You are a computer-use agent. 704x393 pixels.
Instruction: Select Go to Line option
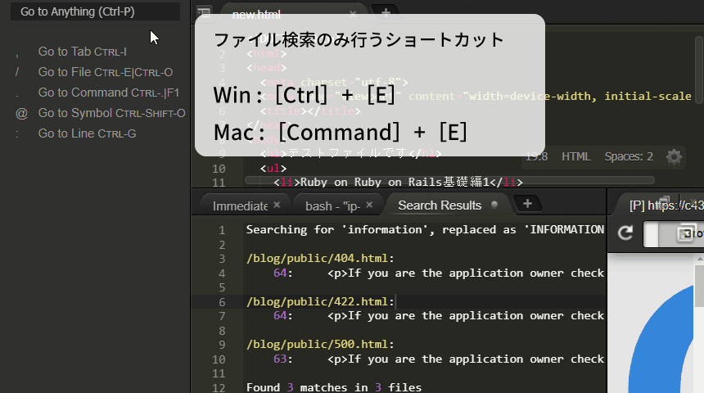pos(87,133)
